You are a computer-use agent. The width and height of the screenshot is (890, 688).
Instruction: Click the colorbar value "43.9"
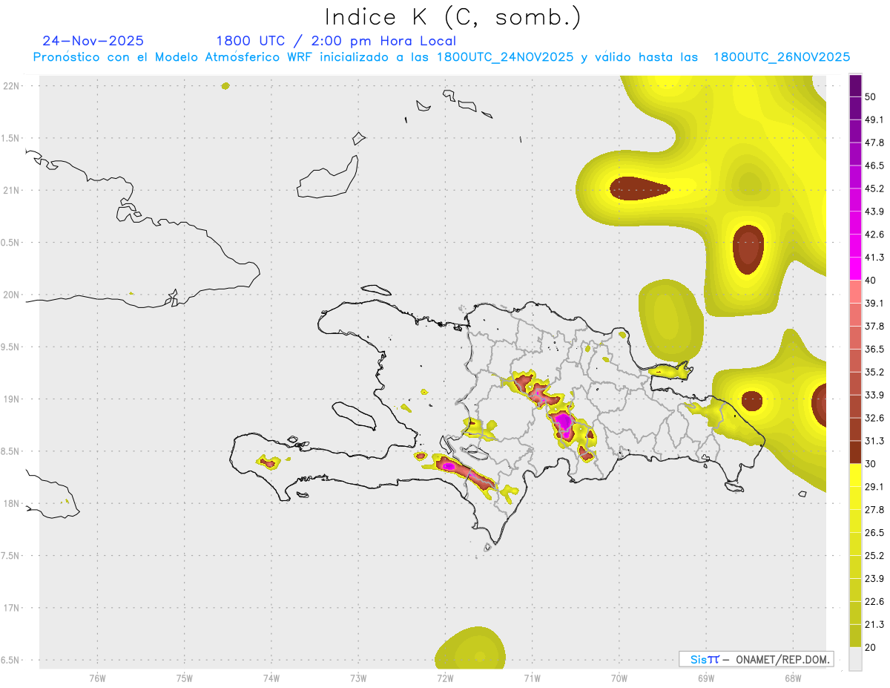point(874,212)
